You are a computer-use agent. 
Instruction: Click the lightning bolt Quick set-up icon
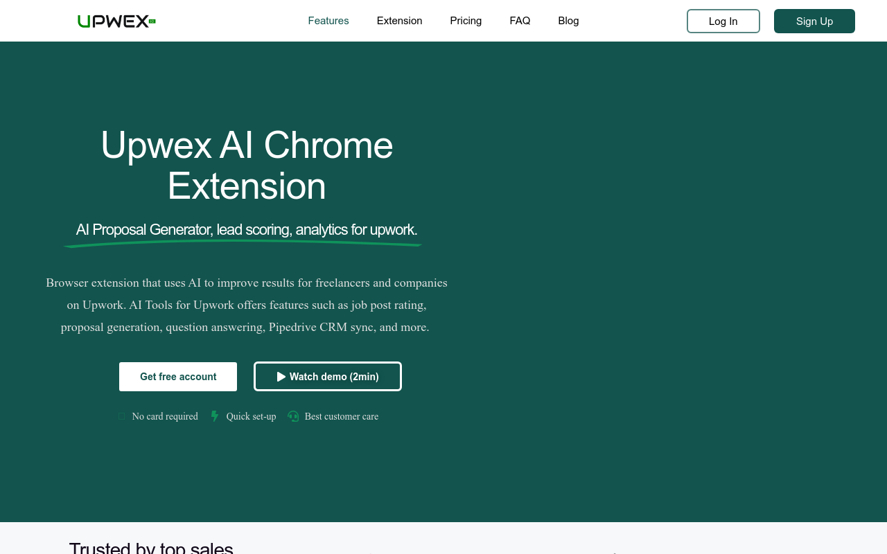click(x=214, y=416)
